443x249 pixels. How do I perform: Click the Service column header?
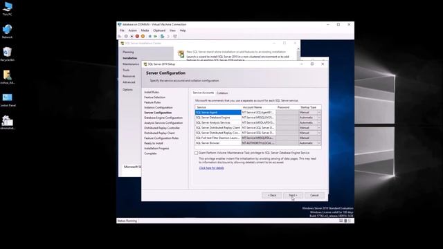pyautogui.click(x=218, y=107)
